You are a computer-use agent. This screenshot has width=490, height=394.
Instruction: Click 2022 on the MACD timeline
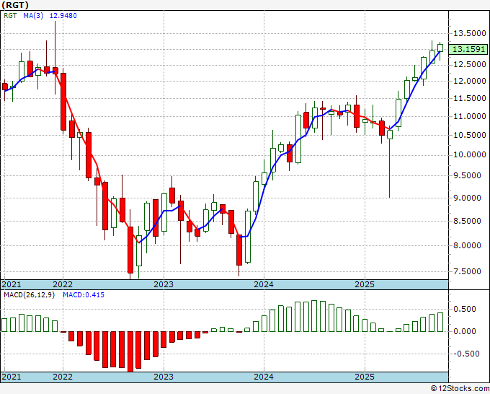[x=63, y=377]
